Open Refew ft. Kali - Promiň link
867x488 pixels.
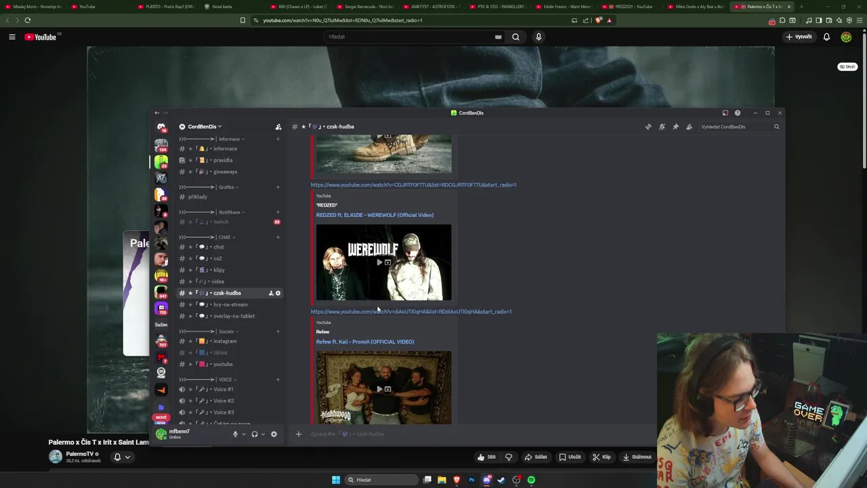click(365, 342)
